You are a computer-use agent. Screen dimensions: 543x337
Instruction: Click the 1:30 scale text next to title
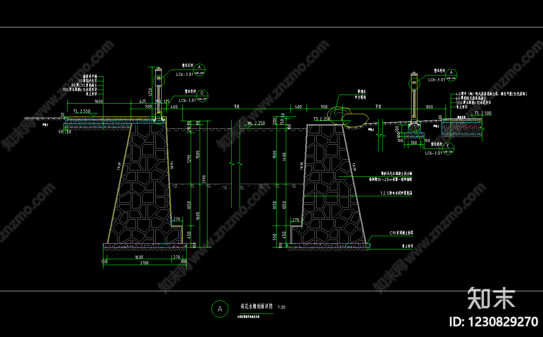click(281, 307)
